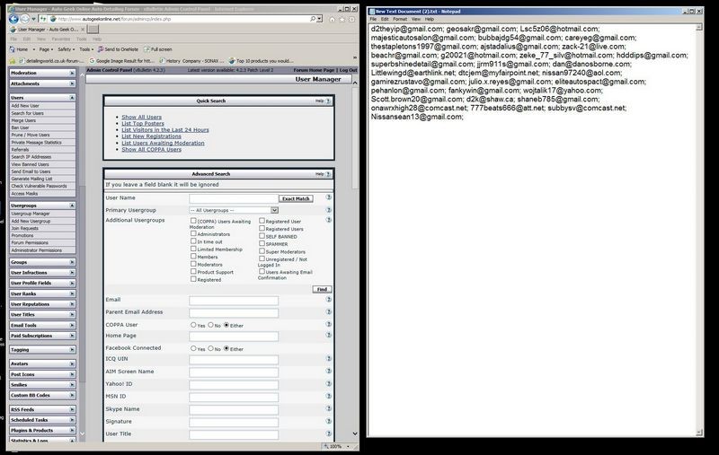The height and width of the screenshot is (455, 719).
Task: Click help icon on the Skype Name row
Action: (328, 408)
